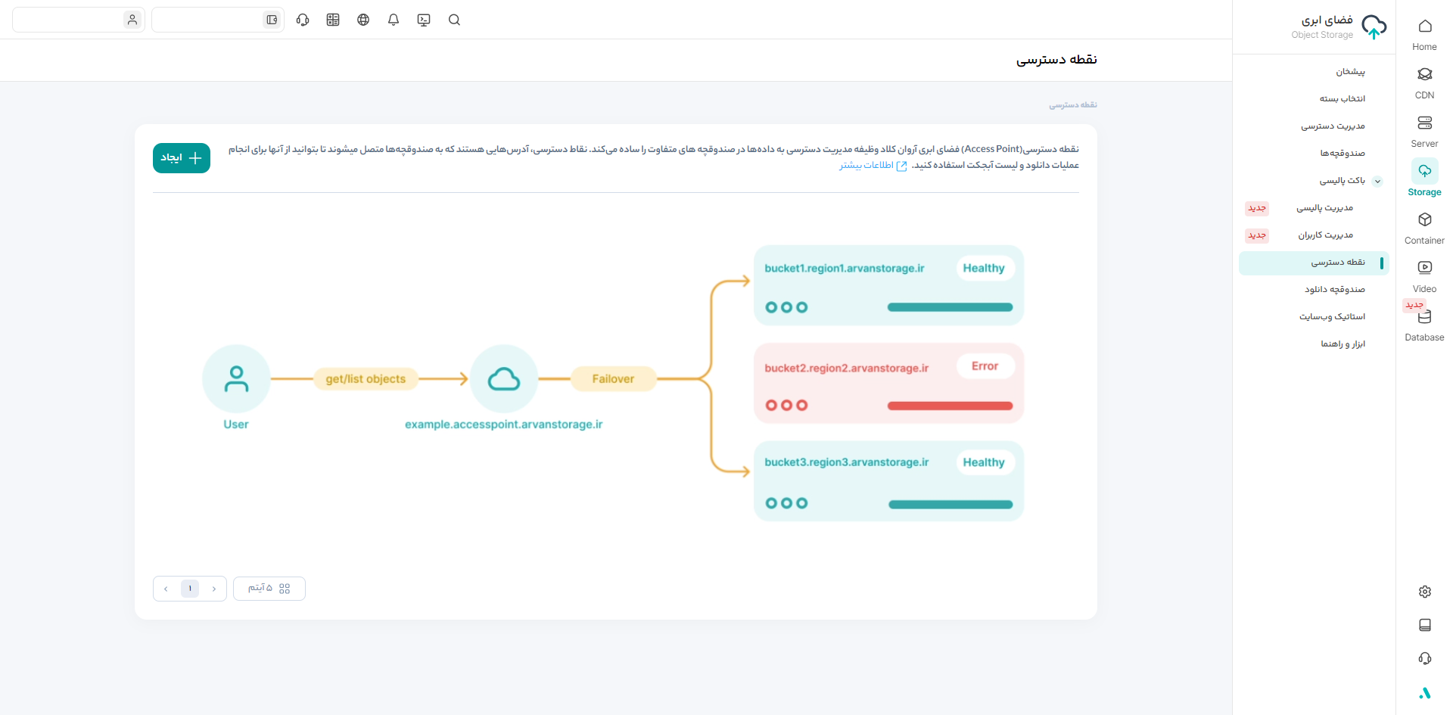This screenshot has height=715, width=1453.
Task: Click the notifications bell icon
Action: click(x=394, y=20)
